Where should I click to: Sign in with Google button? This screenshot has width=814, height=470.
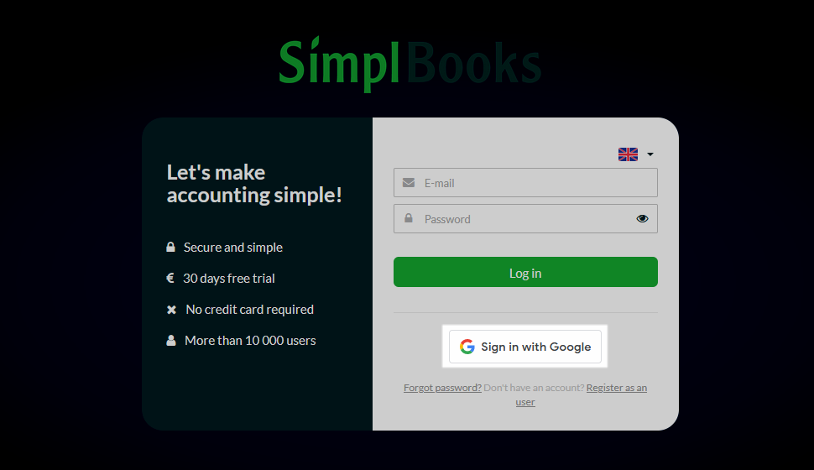[x=524, y=347]
